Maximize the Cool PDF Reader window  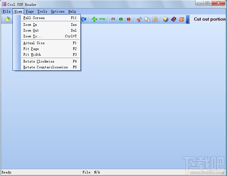click(207, 3)
